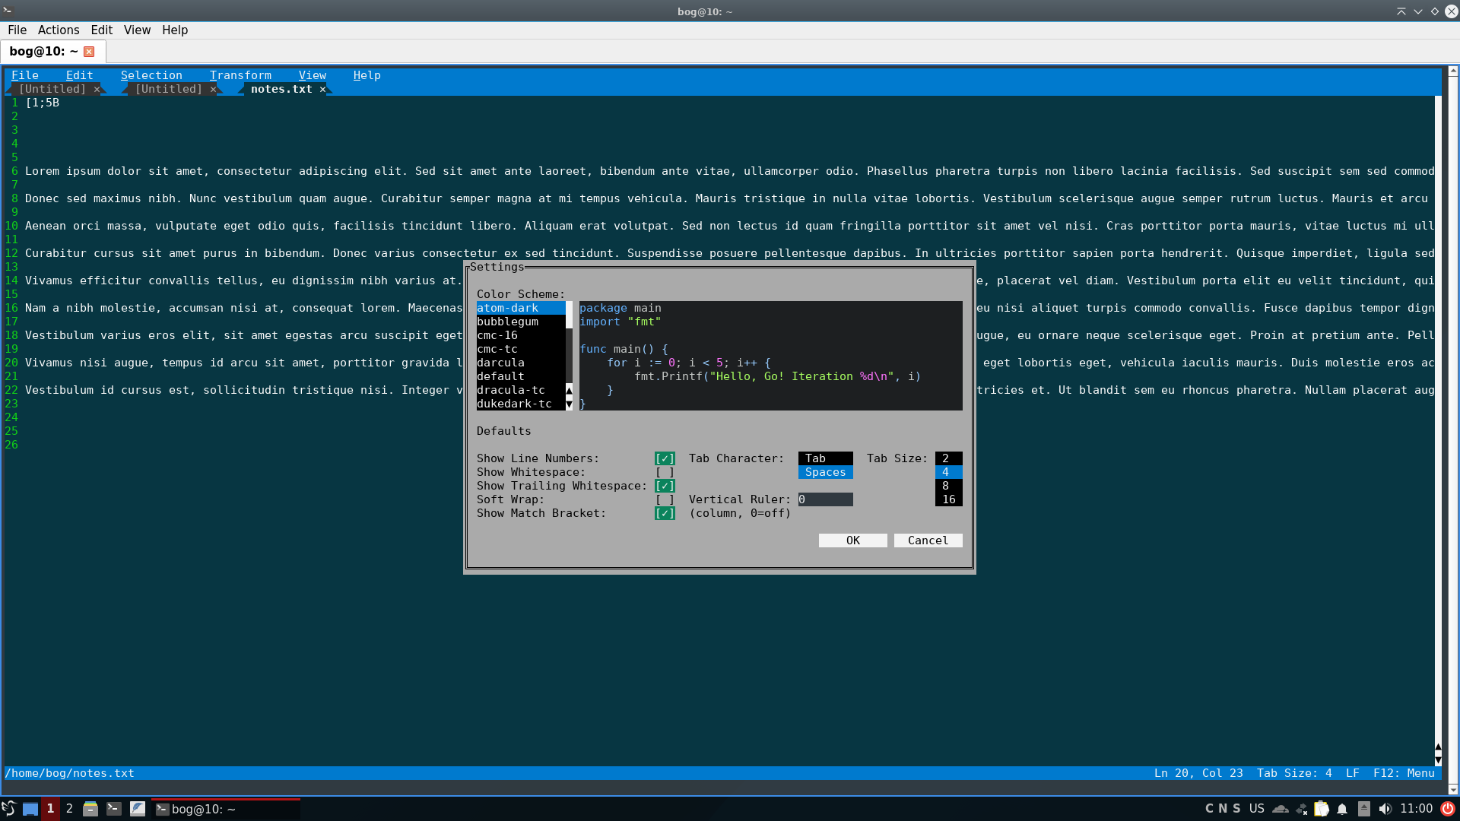Open the Transform menu
Screen dimensions: 1460x821
240,75
